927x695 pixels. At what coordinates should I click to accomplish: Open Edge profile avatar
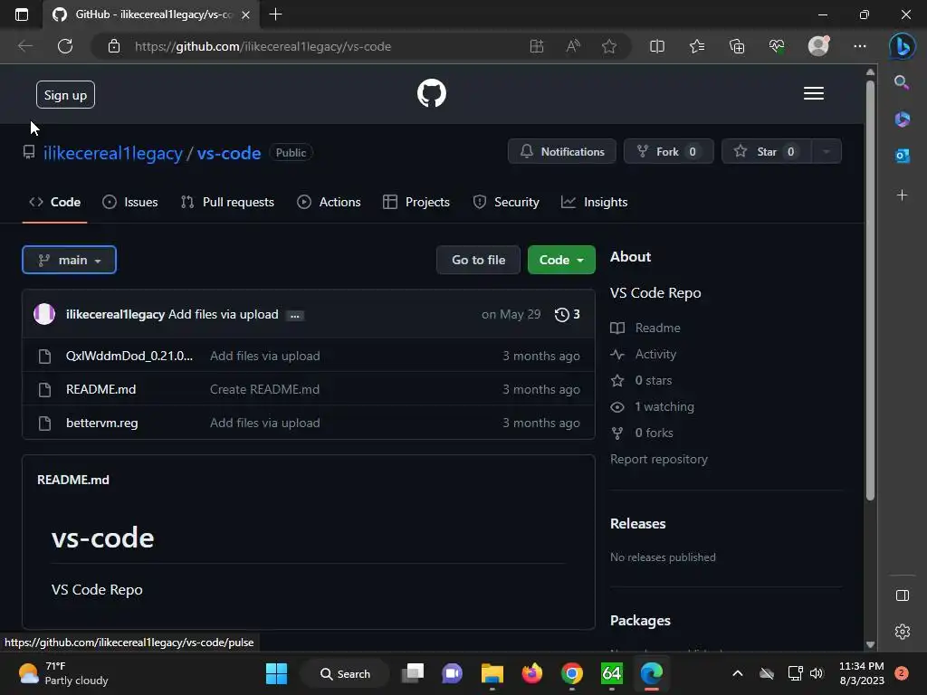click(818, 45)
